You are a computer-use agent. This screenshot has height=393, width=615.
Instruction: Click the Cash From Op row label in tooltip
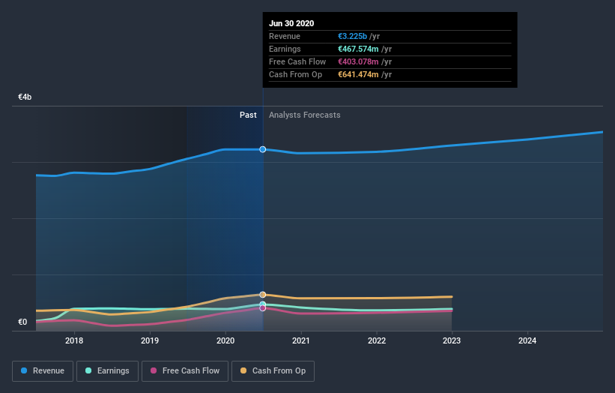pos(296,74)
